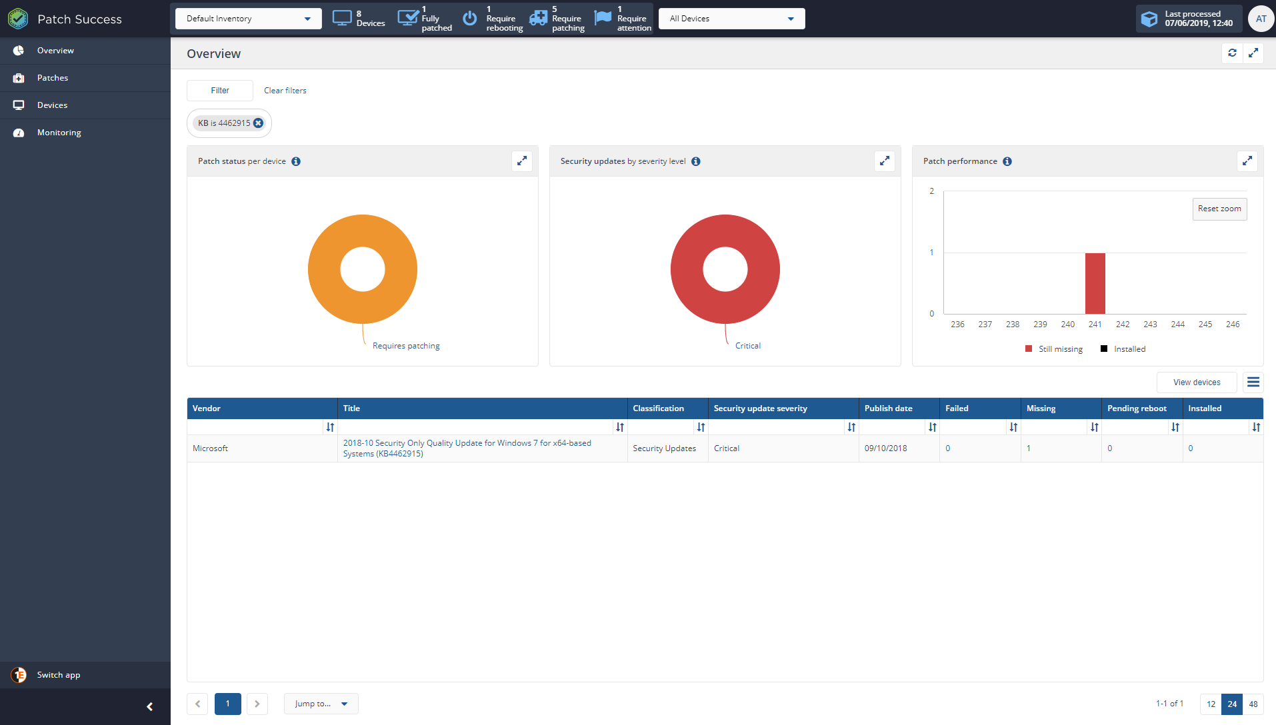
Task: Refresh the Overview page
Action: pos(1232,53)
